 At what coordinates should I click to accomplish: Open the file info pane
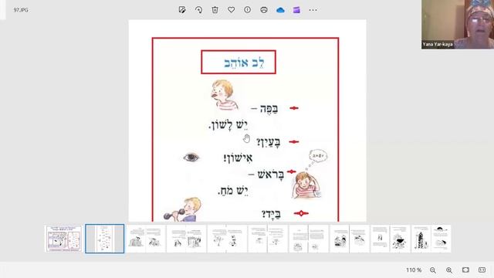(x=248, y=10)
